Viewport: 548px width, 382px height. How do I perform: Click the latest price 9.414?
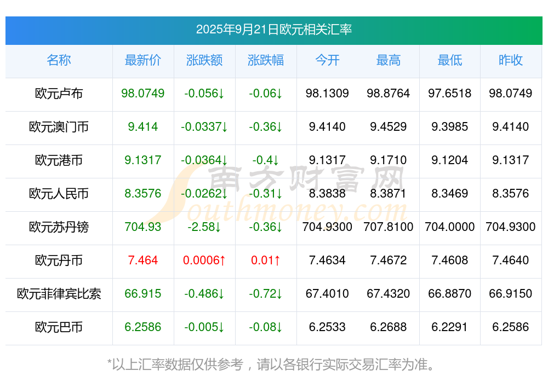click(143, 127)
